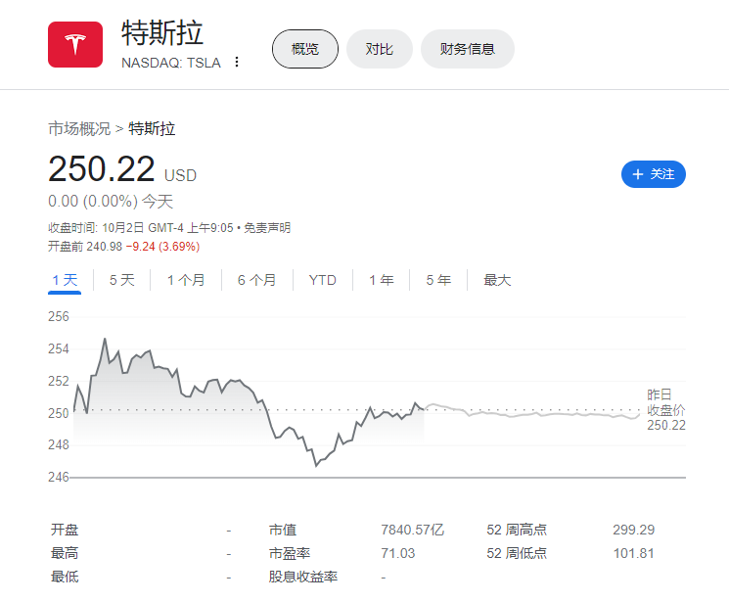Show the YTD chart range

pos(323,280)
